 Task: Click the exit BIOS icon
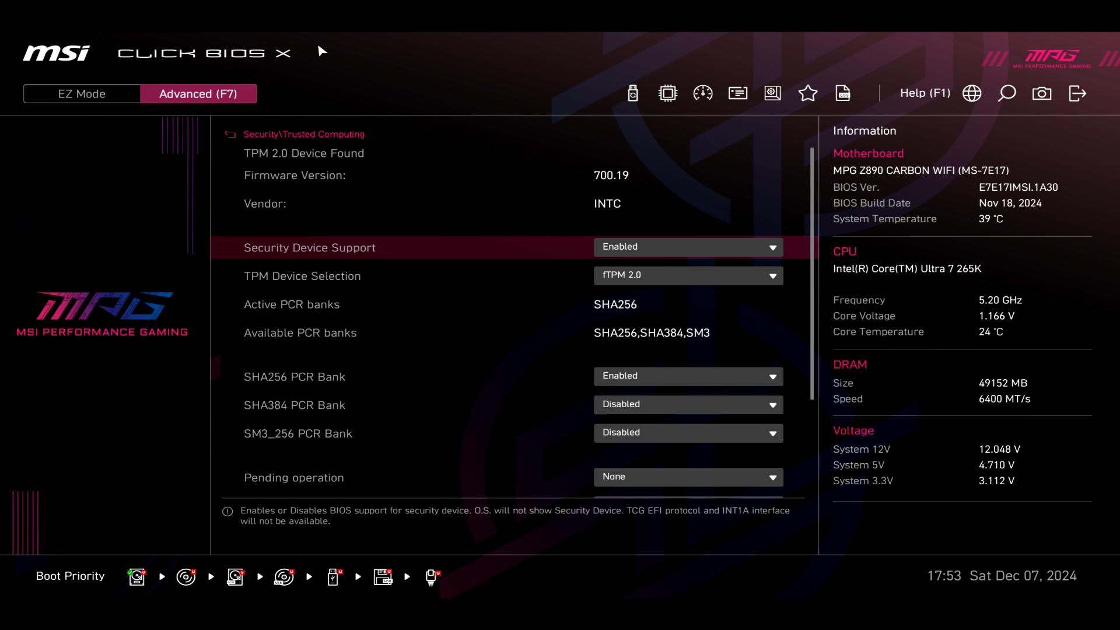pos(1077,93)
